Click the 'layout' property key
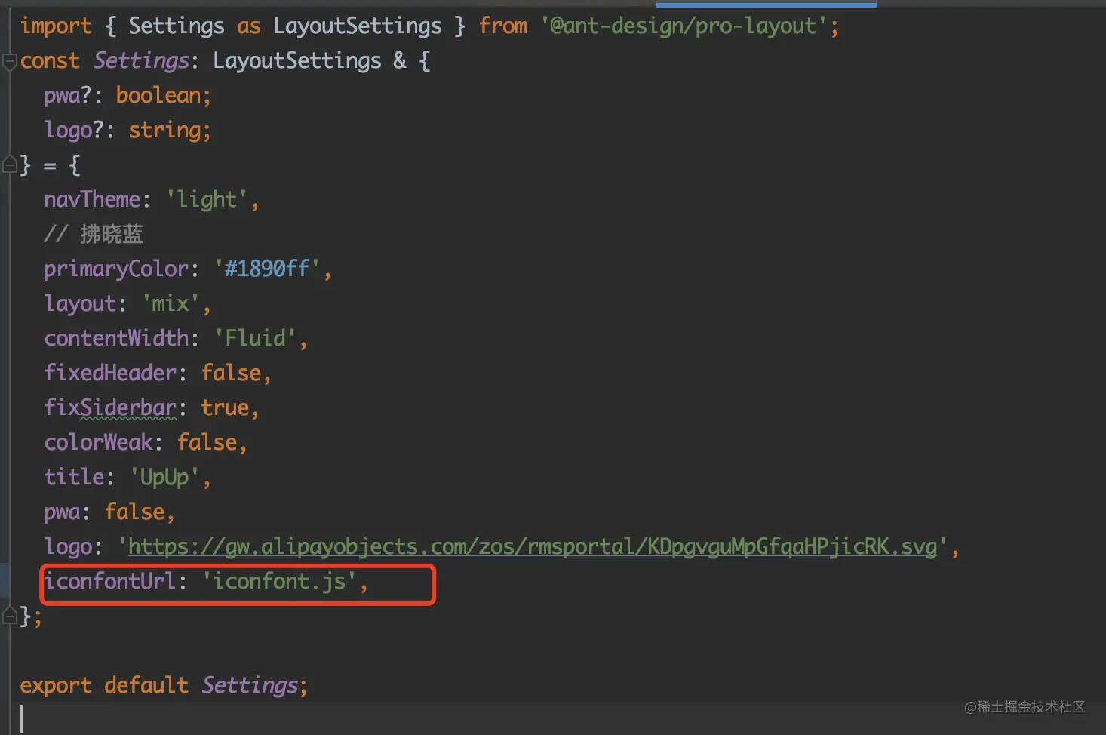 (80, 303)
